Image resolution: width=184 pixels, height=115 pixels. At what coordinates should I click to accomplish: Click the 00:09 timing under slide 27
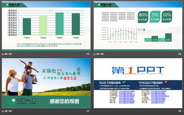[8, 111]
